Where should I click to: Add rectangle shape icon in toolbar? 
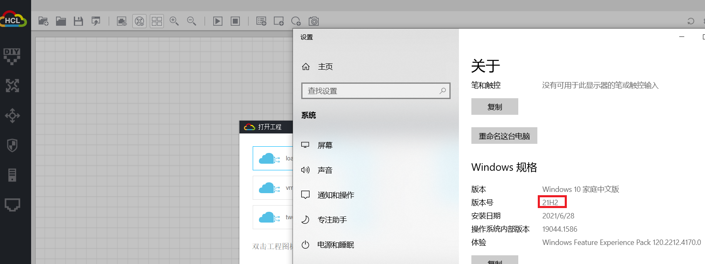279,21
